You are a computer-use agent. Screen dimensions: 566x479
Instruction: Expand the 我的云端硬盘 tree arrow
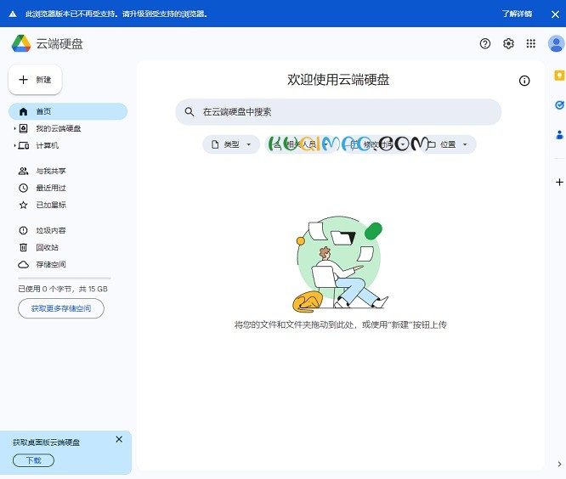point(14,128)
